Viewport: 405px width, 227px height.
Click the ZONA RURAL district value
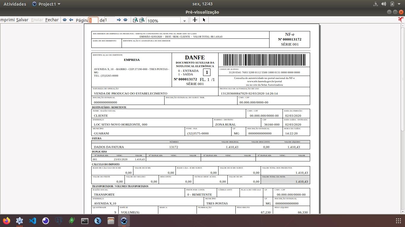[x=225, y=124]
